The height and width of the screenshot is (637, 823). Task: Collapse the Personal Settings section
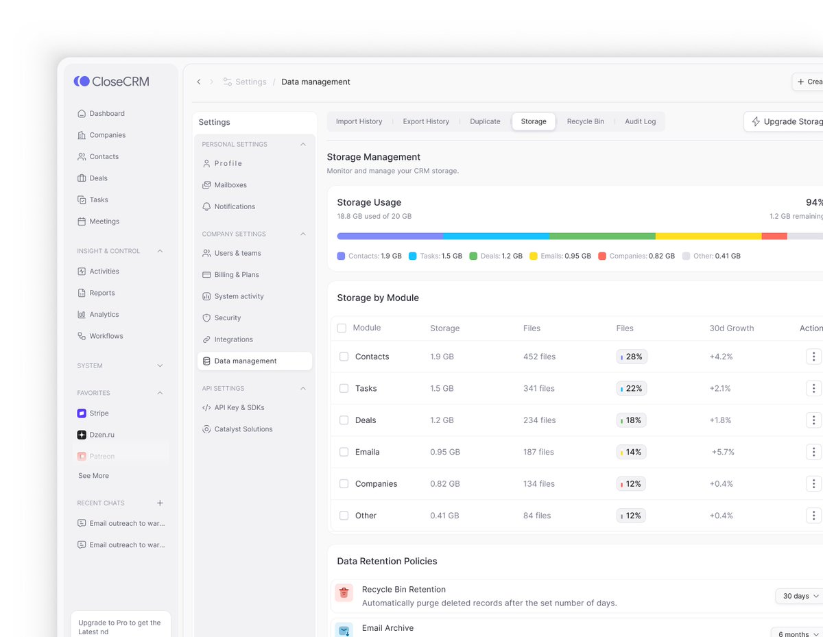click(x=302, y=144)
